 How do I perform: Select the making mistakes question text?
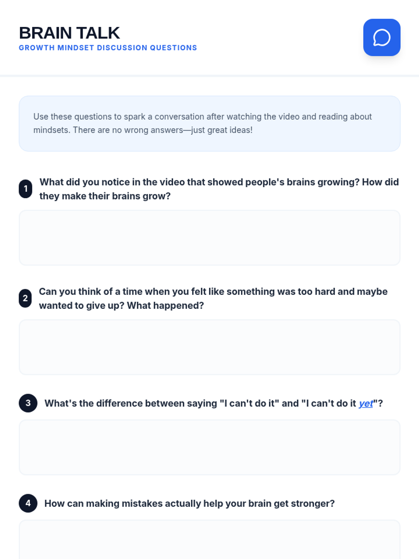pyautogui.click(x=190, y=503)
